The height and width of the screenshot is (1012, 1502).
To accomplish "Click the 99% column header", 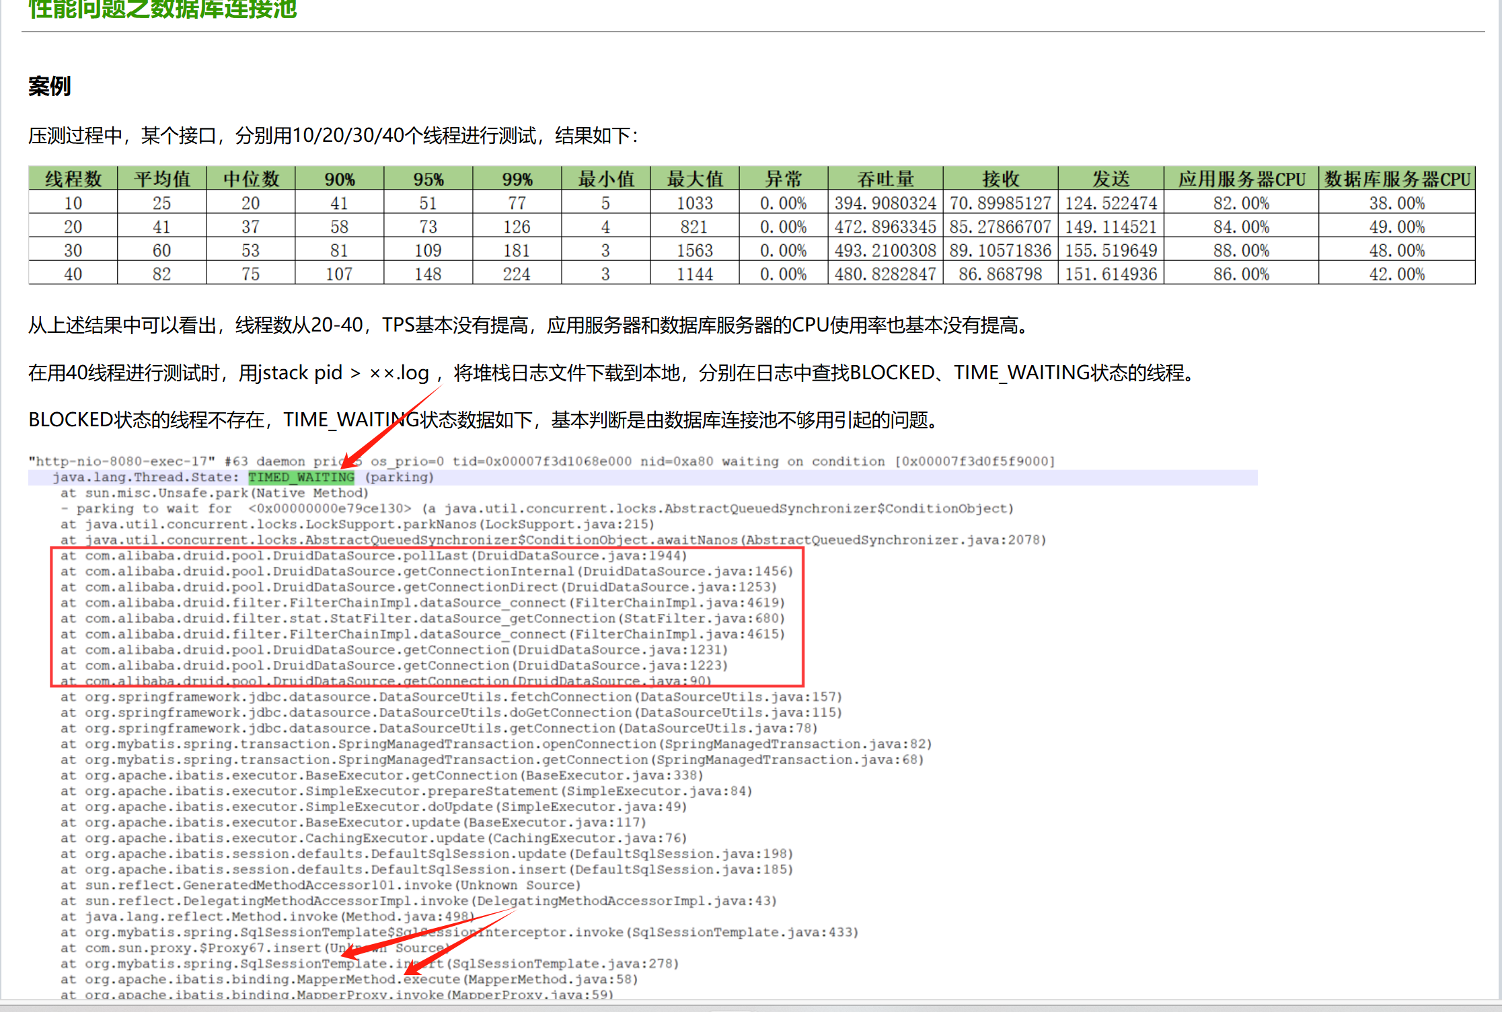I will coord(517,179).
